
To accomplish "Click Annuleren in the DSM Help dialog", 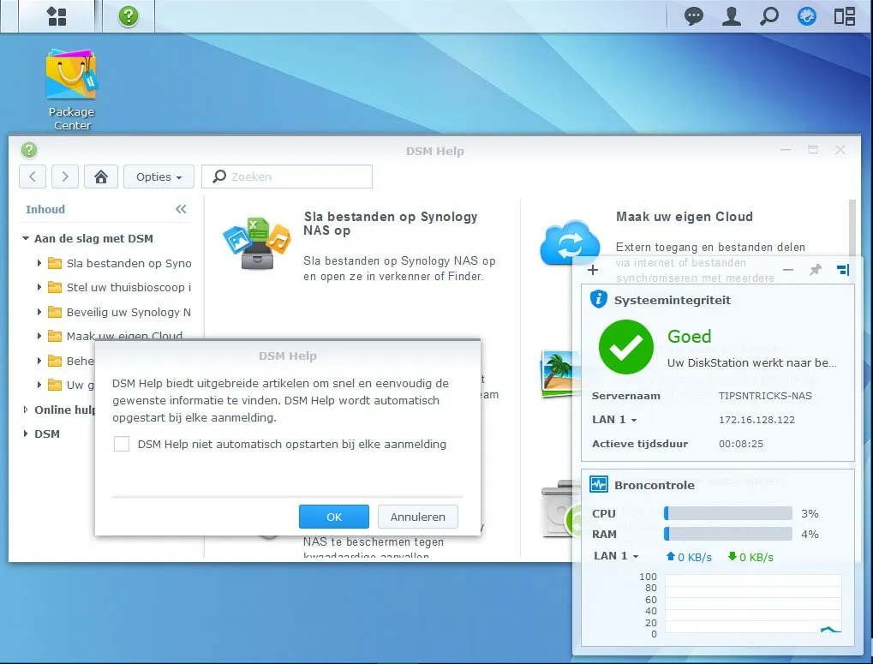I will 417,517.
